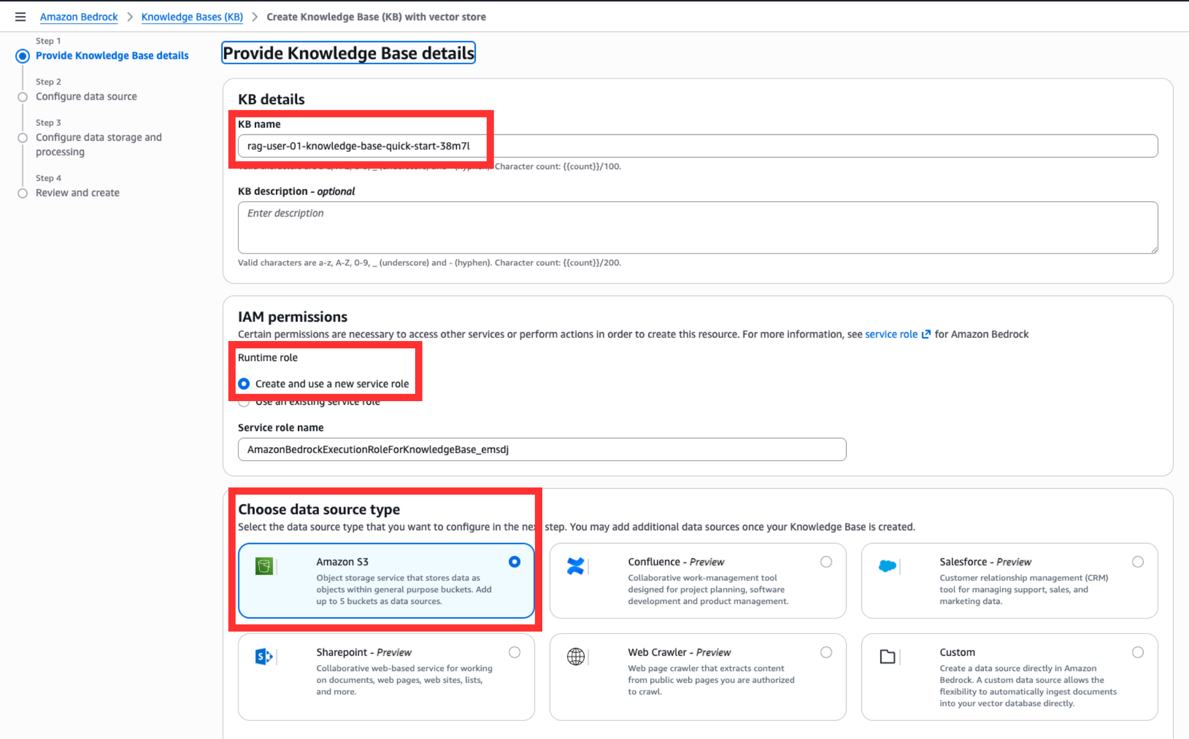The image size is (1189, 739).
Task: Select the Salesforce radio button
Action: coord(1138,562)
